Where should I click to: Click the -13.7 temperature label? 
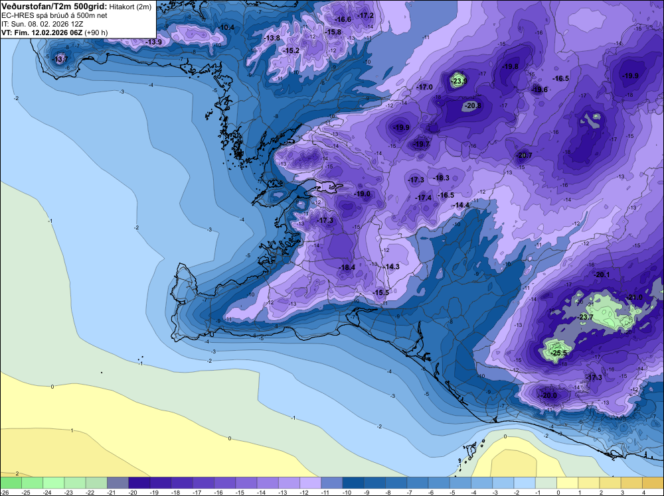pyautogui.click(x=60, y=59)
